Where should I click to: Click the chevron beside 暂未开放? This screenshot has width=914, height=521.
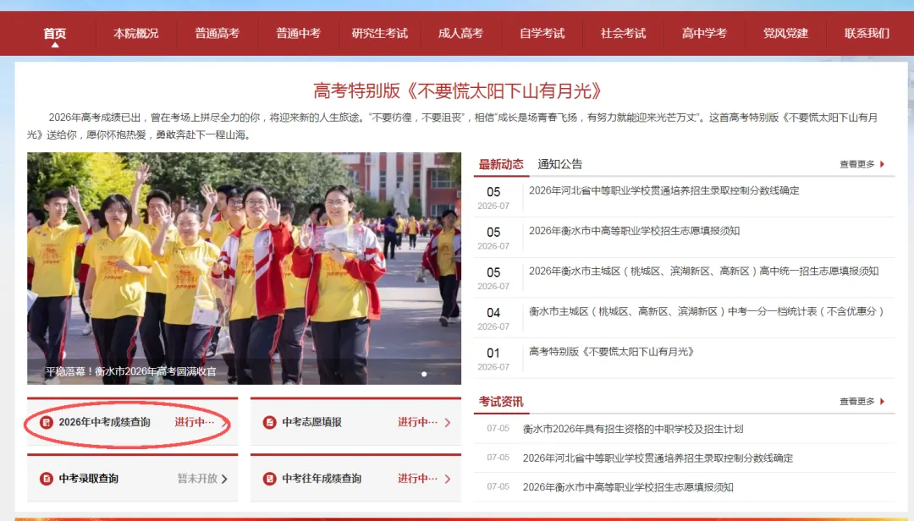coord(224,479)
